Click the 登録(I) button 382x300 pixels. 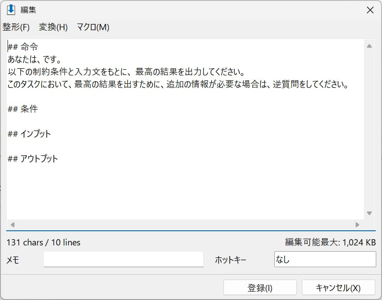pos(260,288)
